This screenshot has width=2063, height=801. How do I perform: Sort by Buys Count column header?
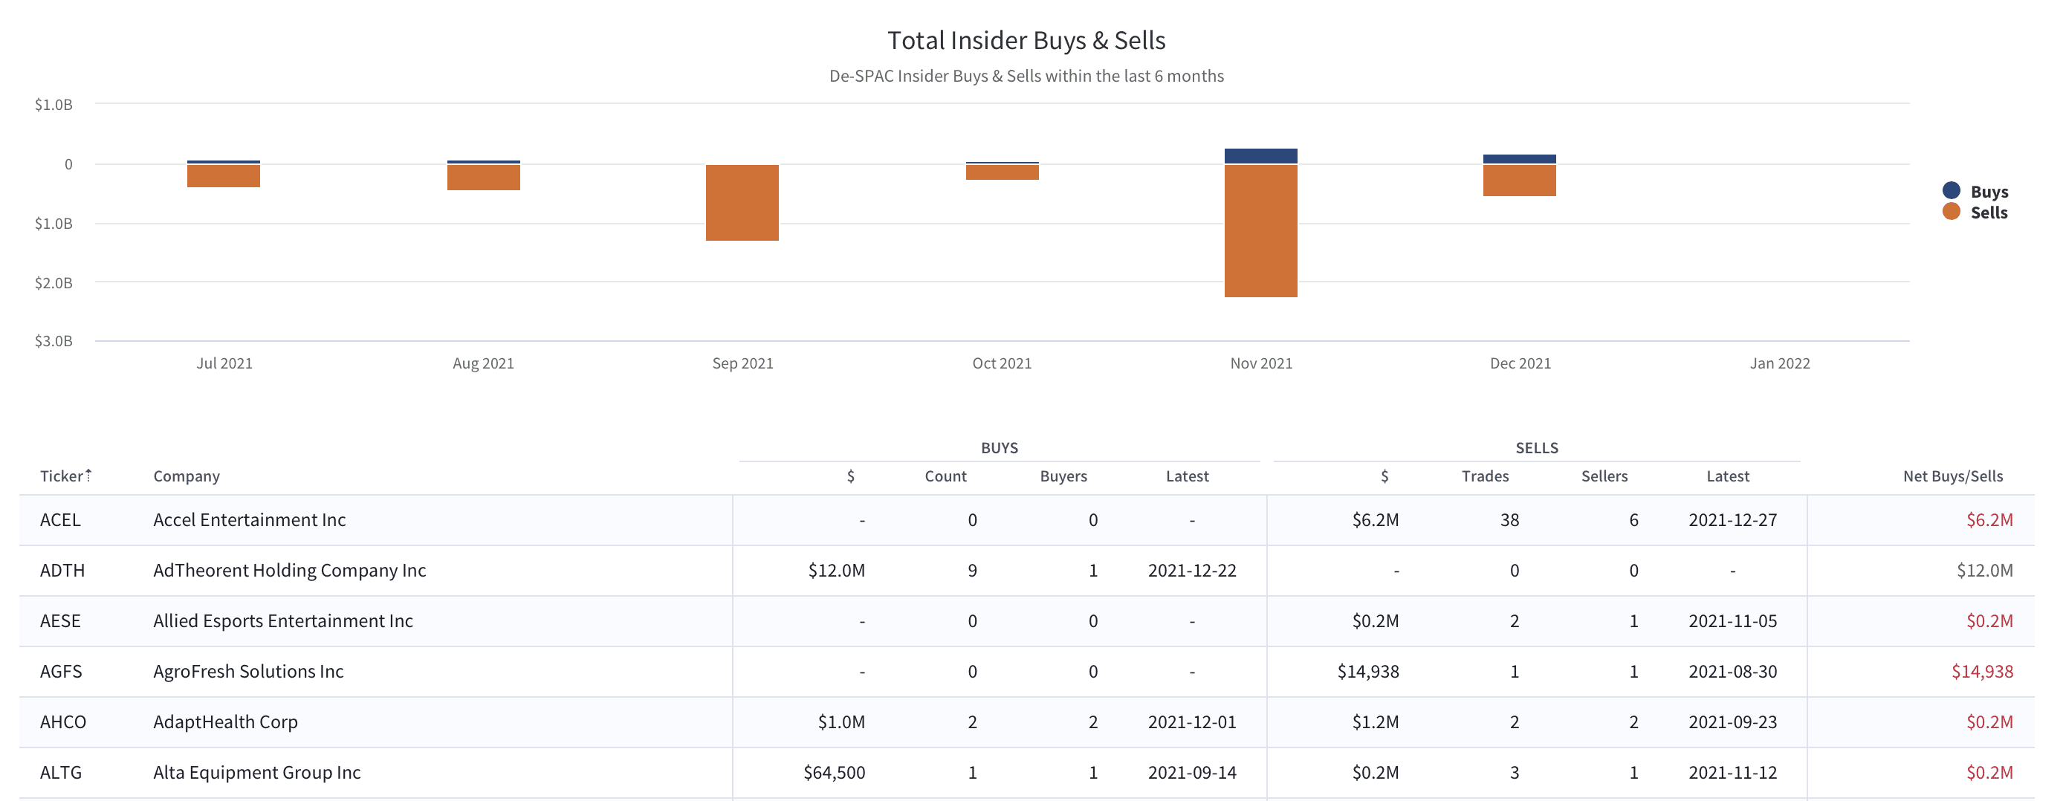[946, 476]
